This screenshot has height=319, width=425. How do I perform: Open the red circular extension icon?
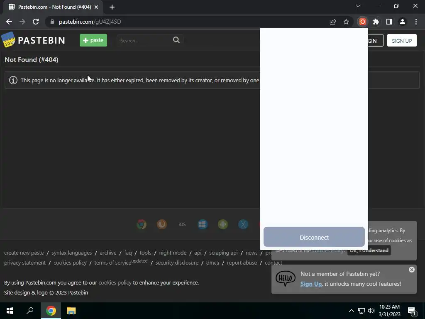(363, 22)
